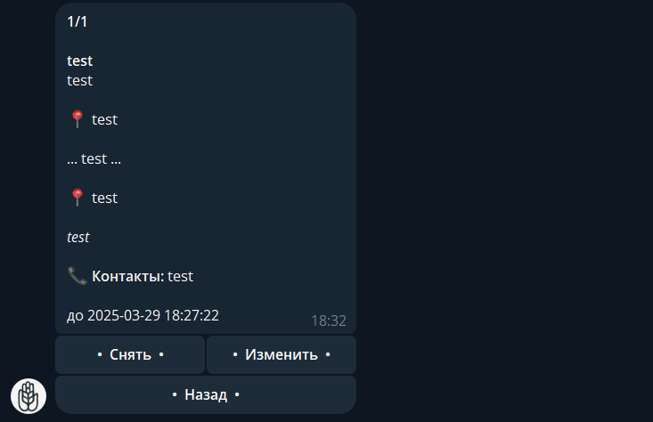This screenshot has width=653, height=422.
Task: Click the Изменить button
Action: coord(282,354)
